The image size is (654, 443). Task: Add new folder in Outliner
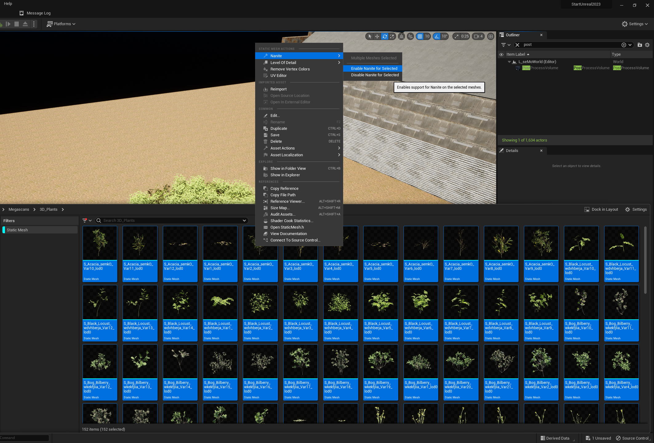tap(640, 45)
